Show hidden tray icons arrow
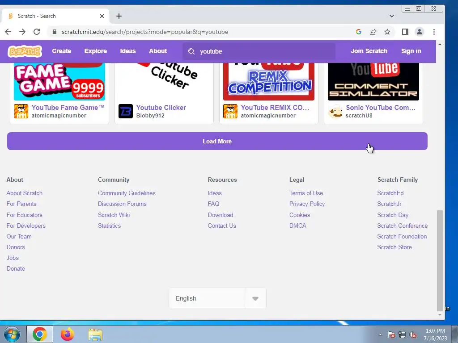Screen dimensions: 458x343 pos(380,335)
